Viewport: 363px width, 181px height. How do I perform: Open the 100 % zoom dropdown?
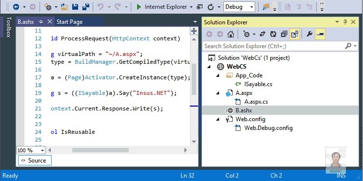(31, 150)
